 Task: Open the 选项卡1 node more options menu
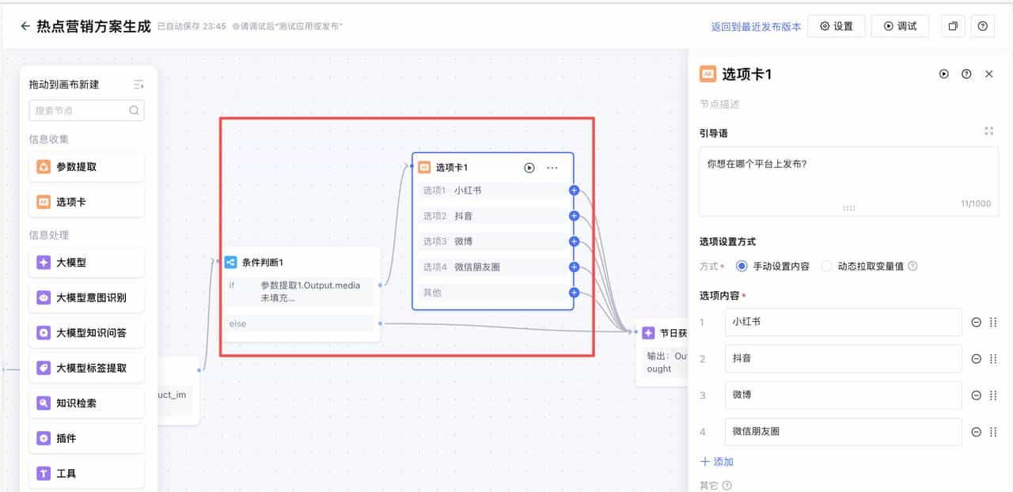tap(552, 167)
